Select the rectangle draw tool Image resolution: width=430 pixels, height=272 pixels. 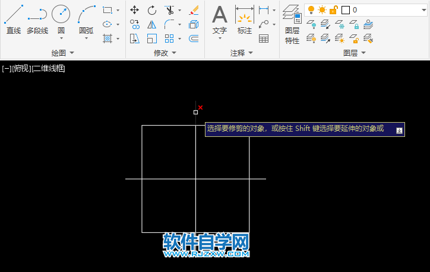(107, 10)
